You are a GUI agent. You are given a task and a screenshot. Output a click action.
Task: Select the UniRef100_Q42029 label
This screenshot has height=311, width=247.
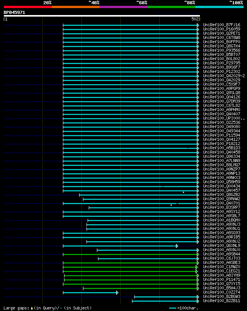point(222,80)
